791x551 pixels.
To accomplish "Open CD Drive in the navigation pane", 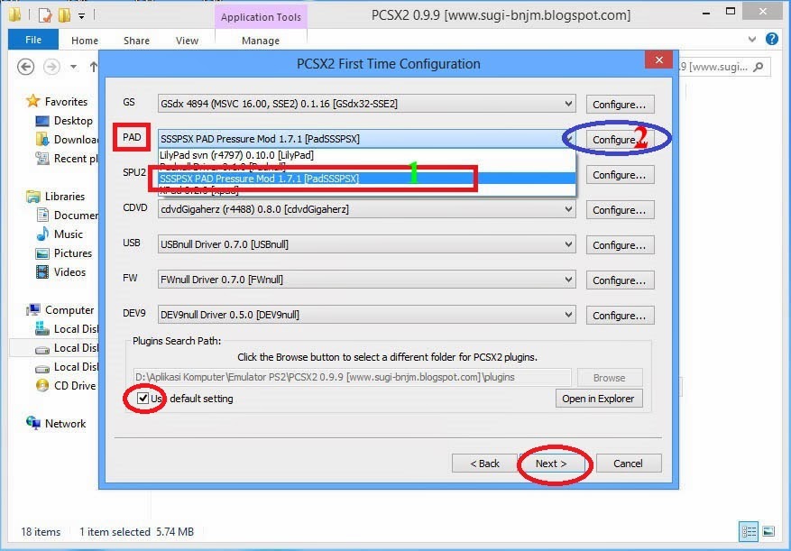I will 75,385.
